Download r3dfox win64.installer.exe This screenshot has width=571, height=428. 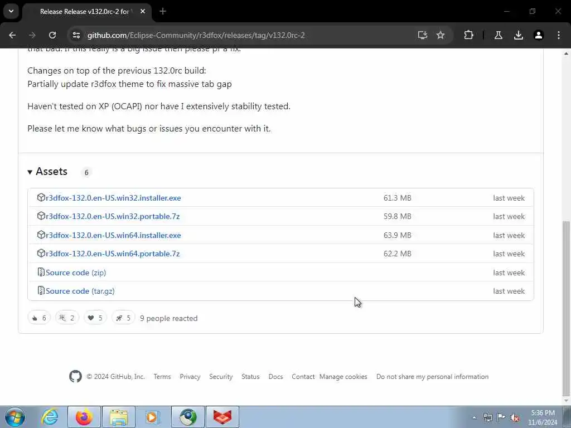(x=113, y=235)
